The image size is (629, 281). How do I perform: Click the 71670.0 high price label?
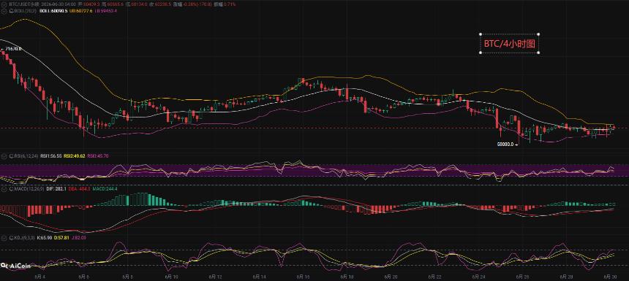click(x=12, y=49)
